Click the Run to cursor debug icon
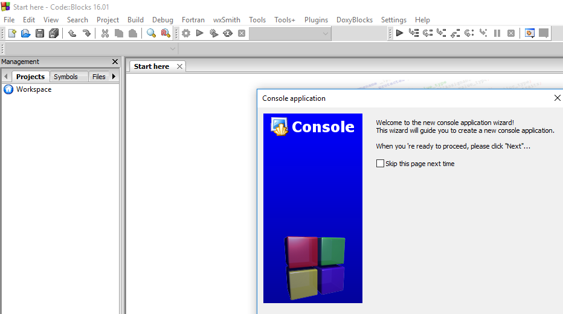 point(414,33)
